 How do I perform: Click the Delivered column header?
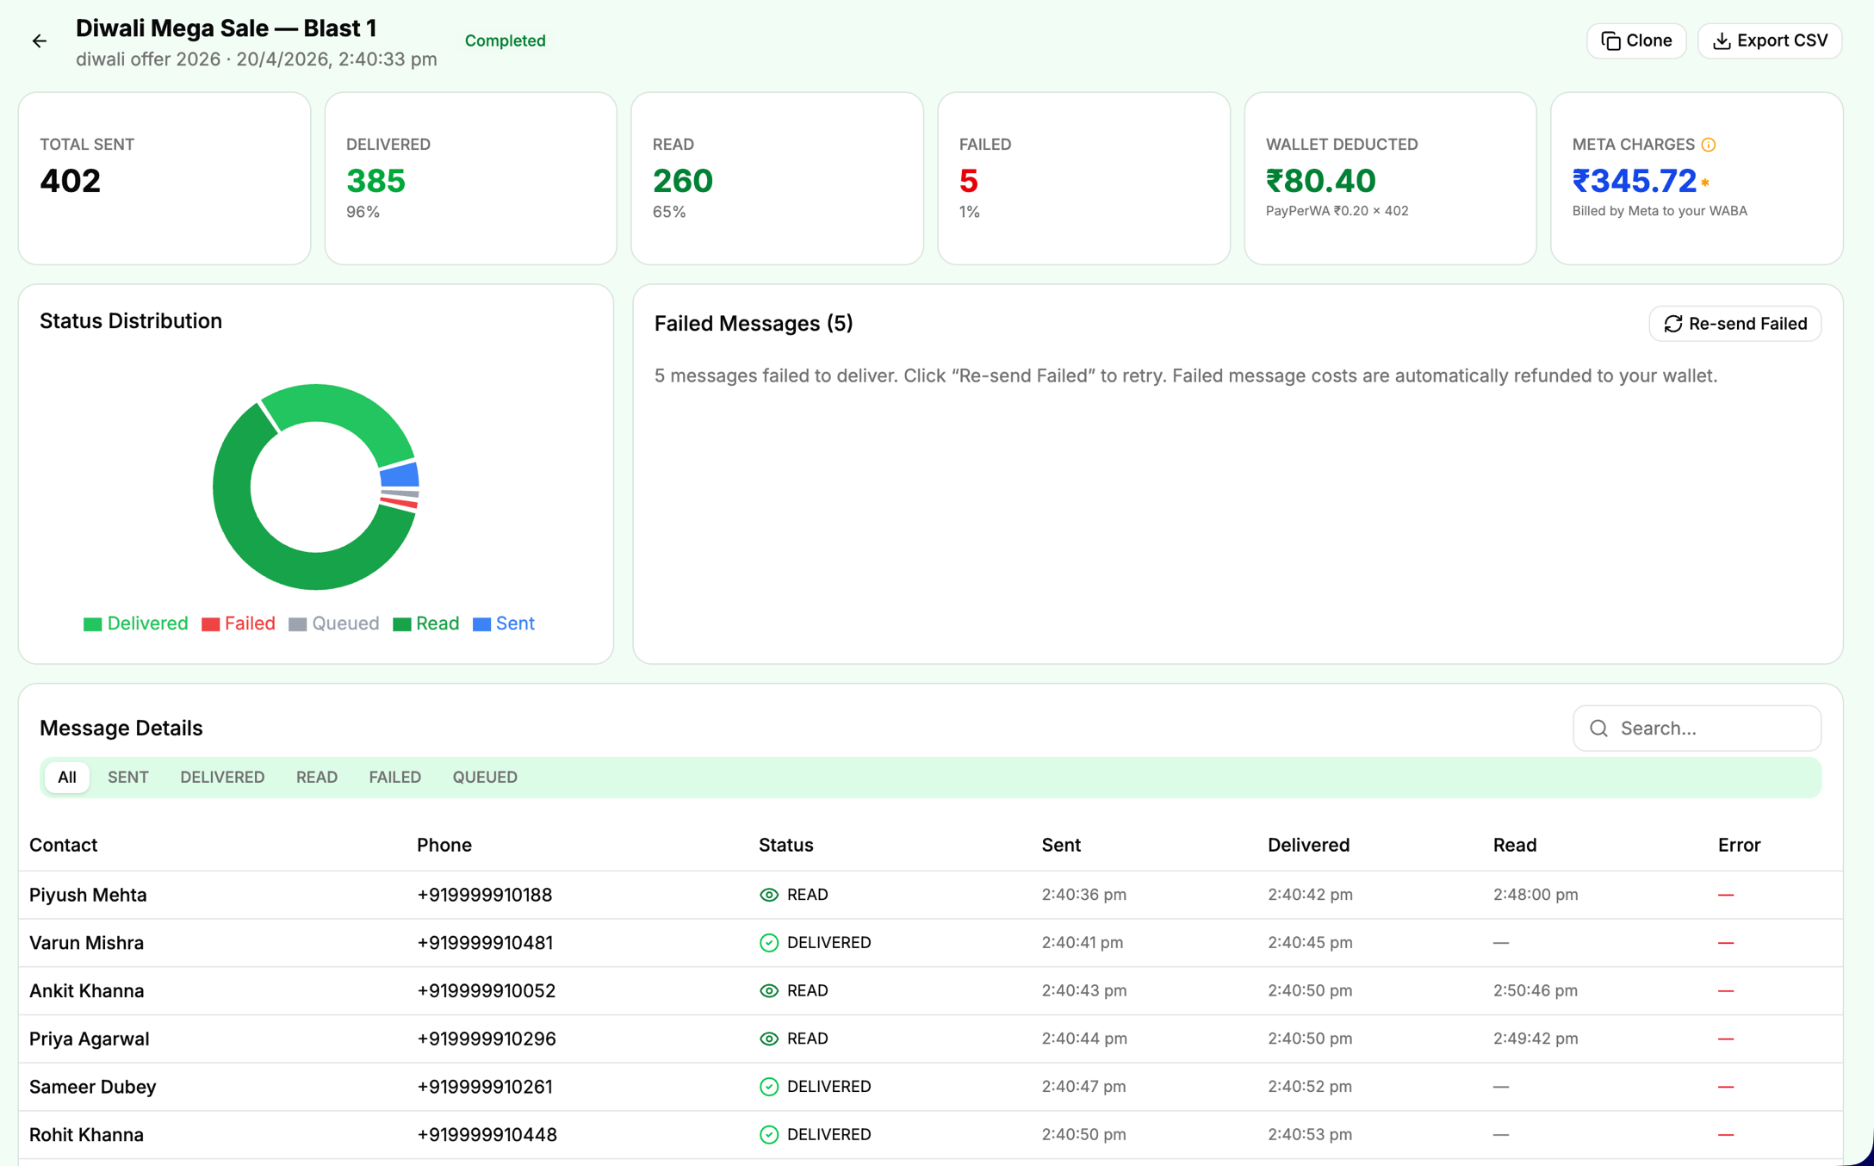point(1308,845)
